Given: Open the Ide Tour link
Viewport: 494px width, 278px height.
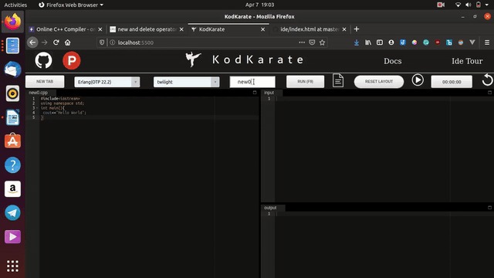Looking at the screenshot, I should [x=467, y=61].
